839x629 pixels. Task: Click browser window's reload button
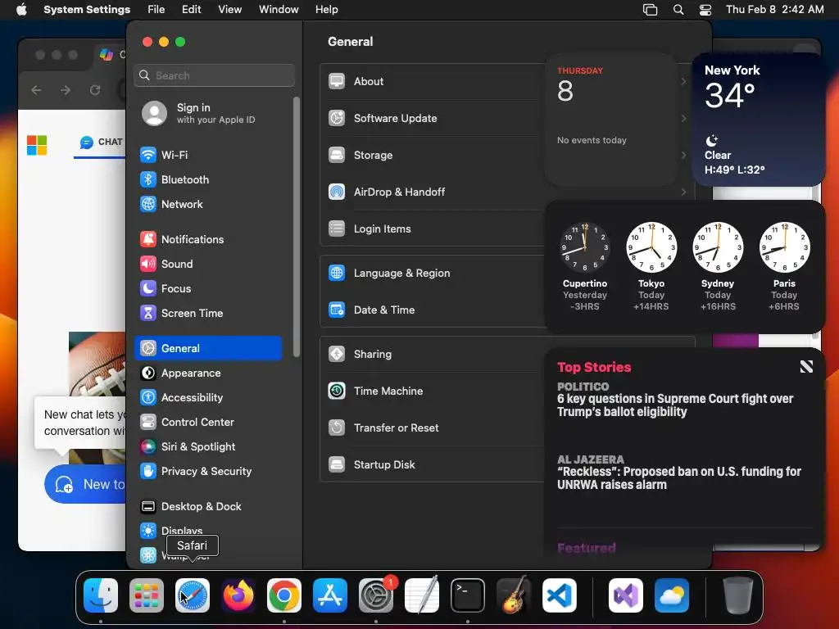pos(95,90)
